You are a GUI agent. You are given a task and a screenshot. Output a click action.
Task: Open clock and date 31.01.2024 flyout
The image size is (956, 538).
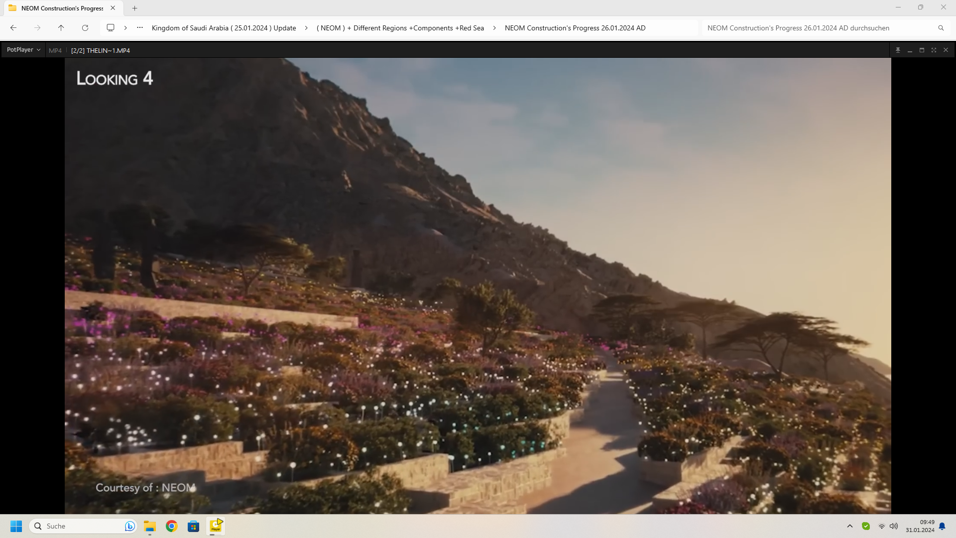pos(920,526)
